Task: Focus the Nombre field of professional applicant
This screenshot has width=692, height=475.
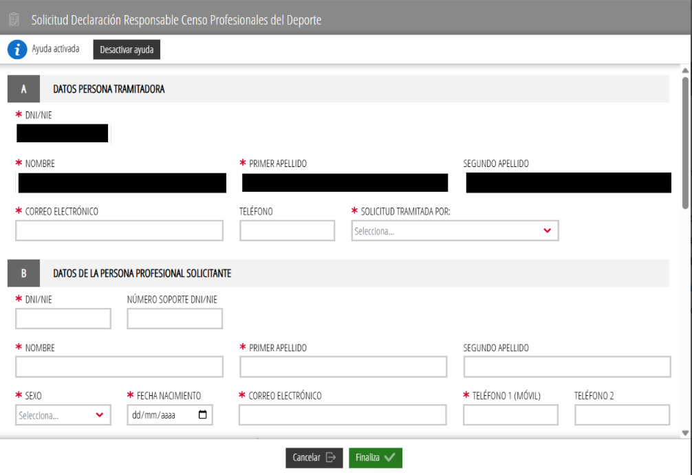Action: pos(119,367)
